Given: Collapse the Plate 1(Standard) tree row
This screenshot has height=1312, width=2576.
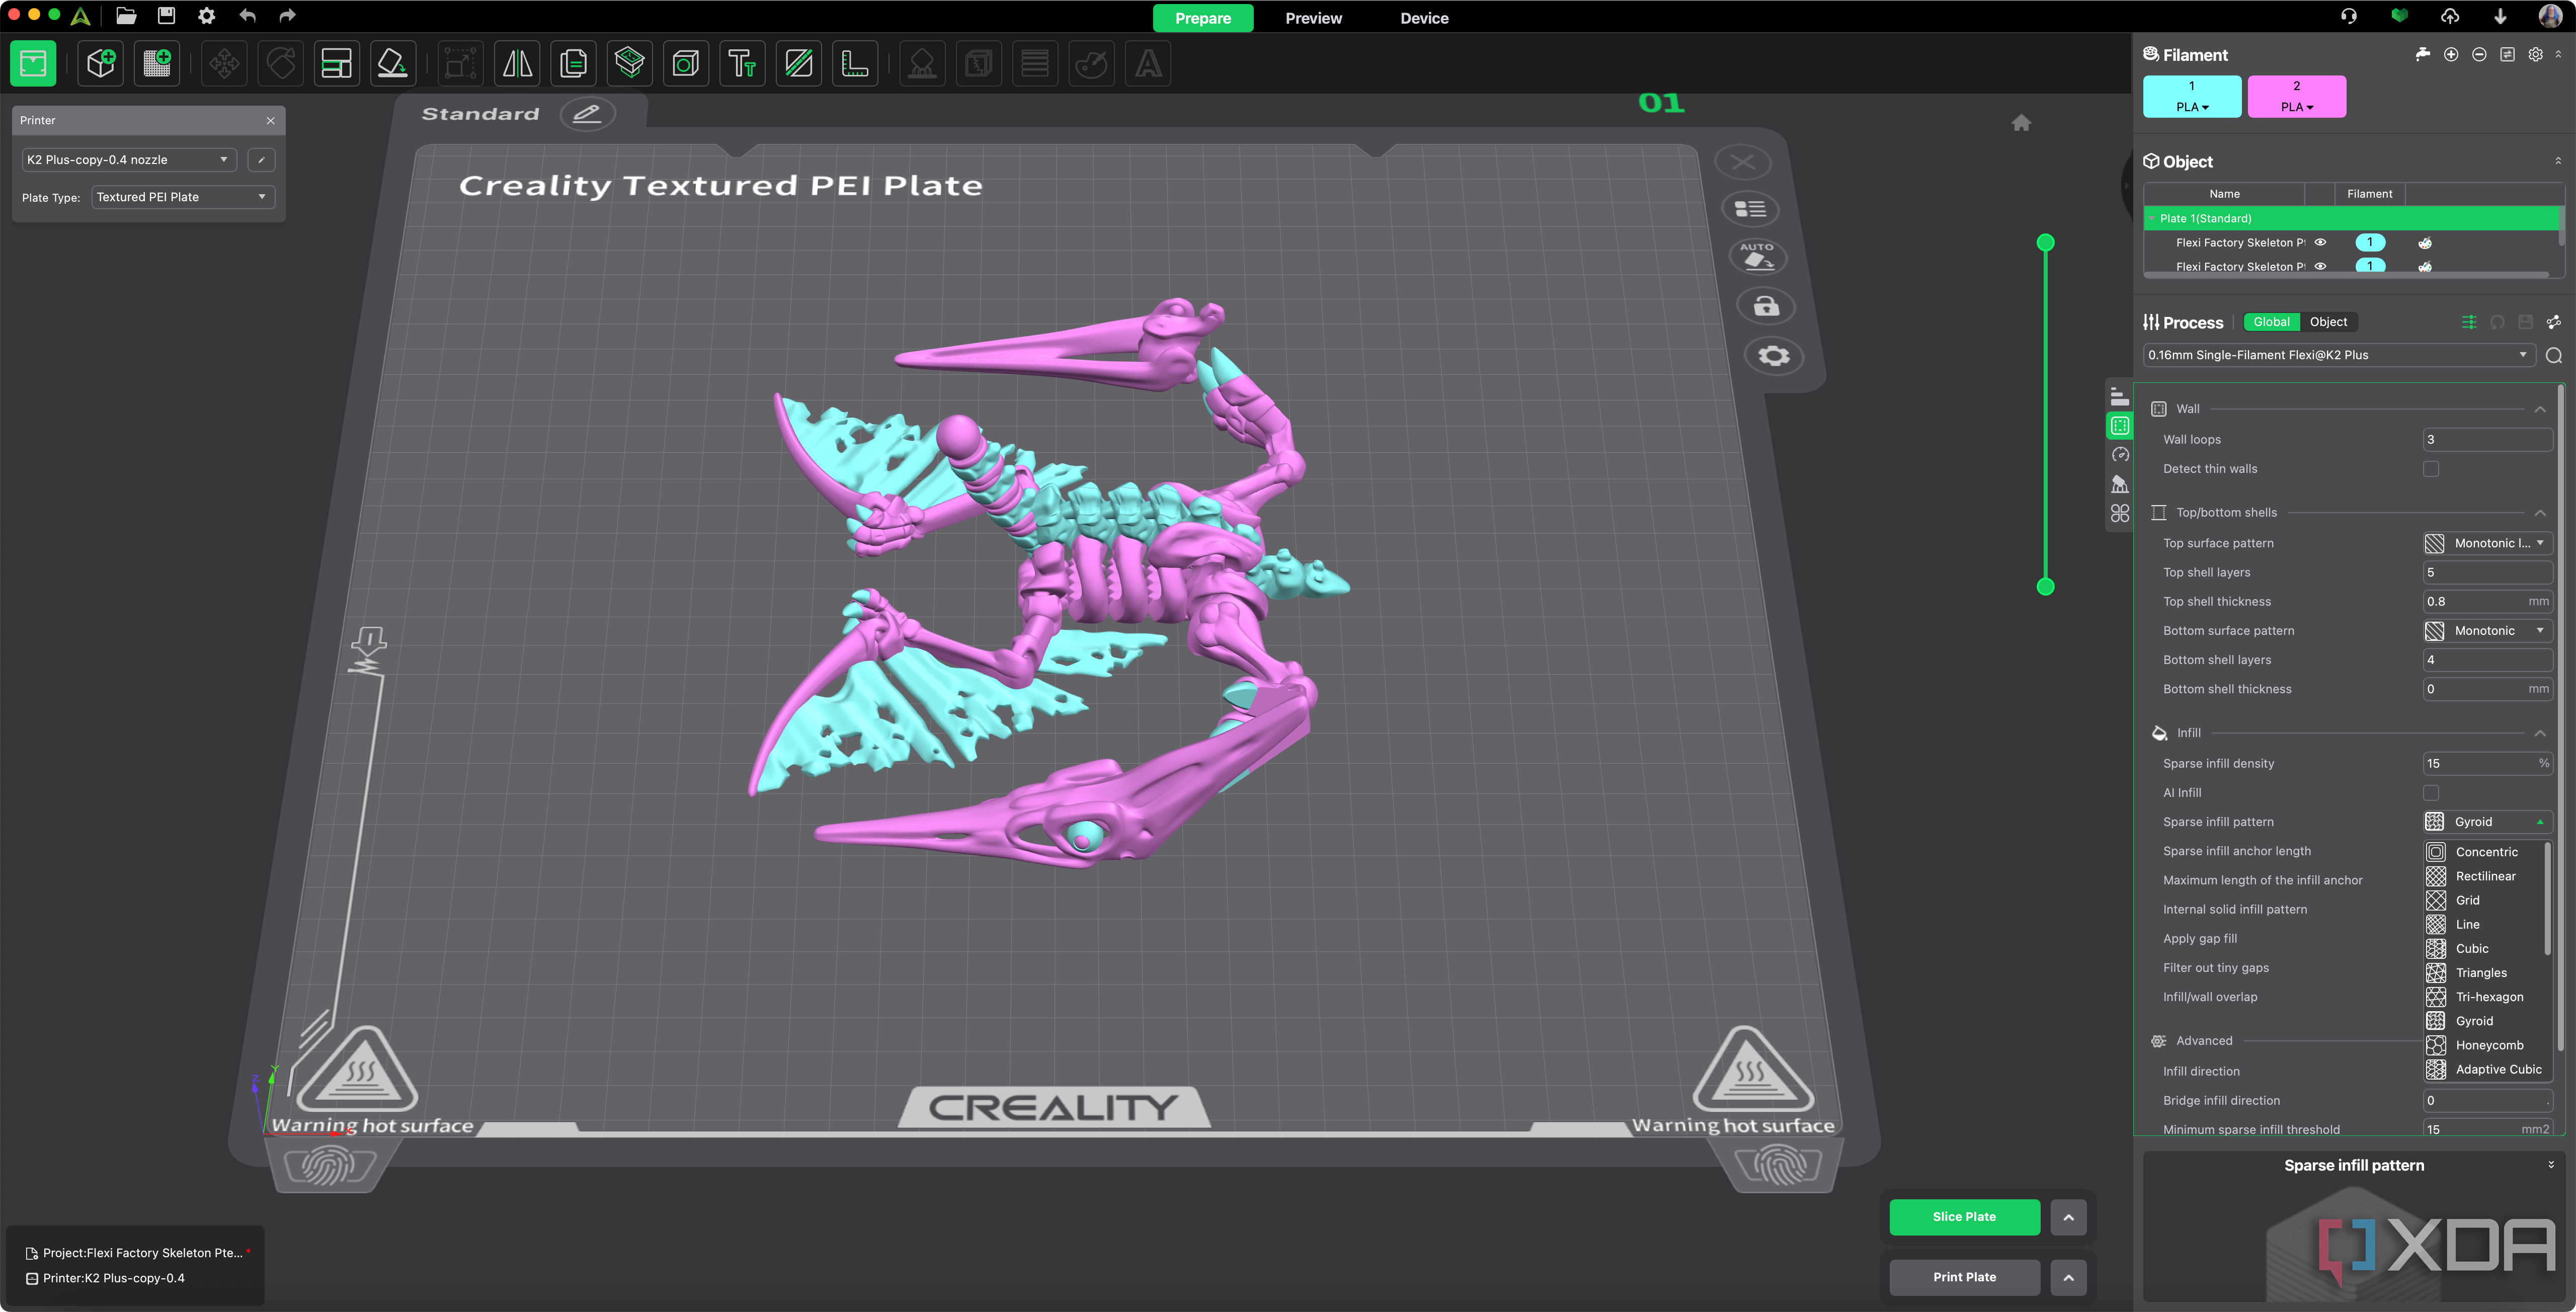Looking at the screenshot, I should tap(2151, 218).
